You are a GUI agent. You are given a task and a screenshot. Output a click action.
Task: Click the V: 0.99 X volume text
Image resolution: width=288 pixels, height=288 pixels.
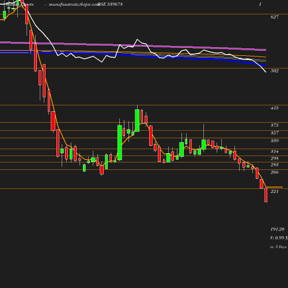279,238
